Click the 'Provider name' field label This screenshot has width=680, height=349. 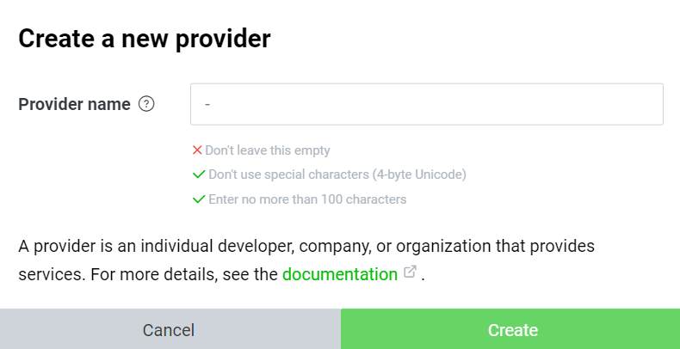74,104
